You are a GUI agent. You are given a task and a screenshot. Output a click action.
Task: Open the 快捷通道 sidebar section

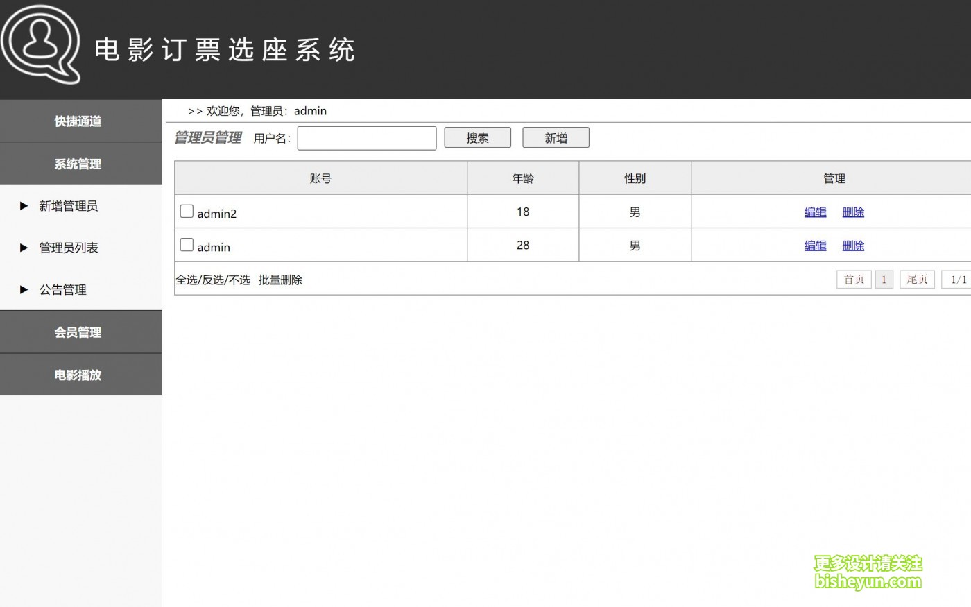pyautogui.click(x=78, y=121)
